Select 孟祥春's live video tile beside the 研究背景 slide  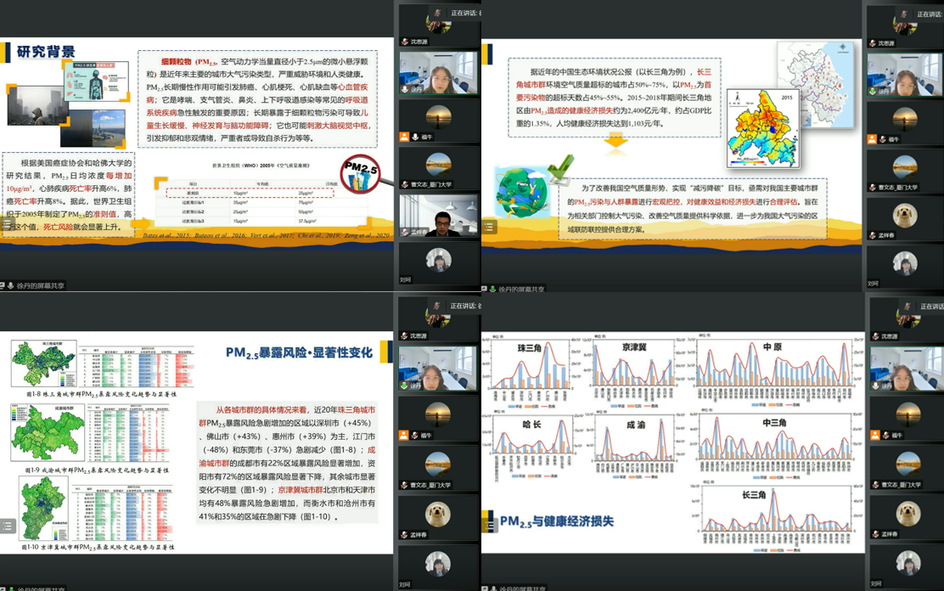(x=438, y=215)
